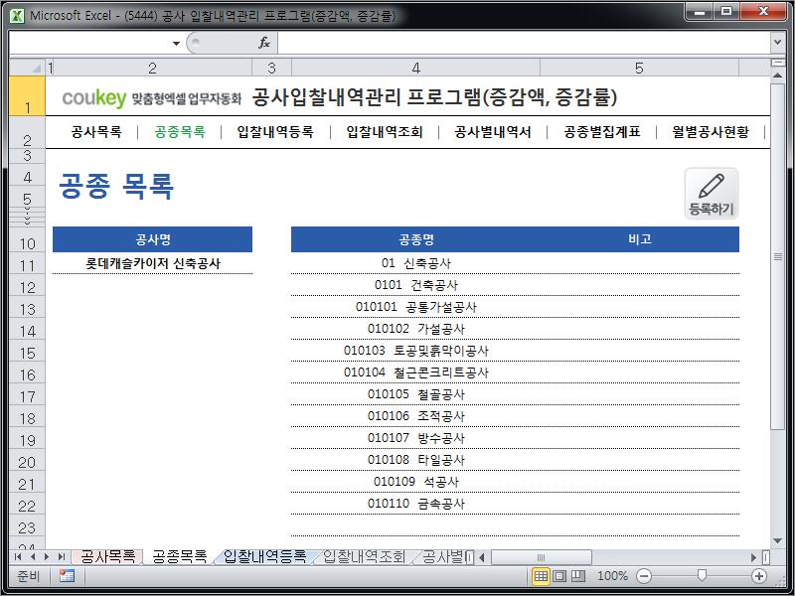The image size is (795, 596).
Task: Open 공사별내역서 navigation link
Action: (493, 132)
